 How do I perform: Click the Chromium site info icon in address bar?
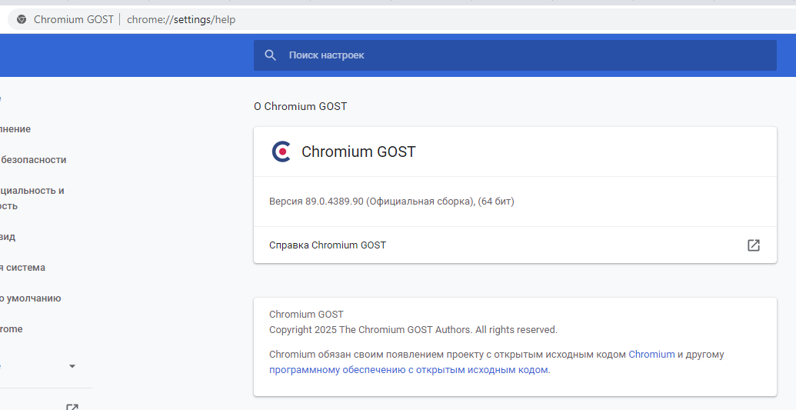(x=22, y=19)
